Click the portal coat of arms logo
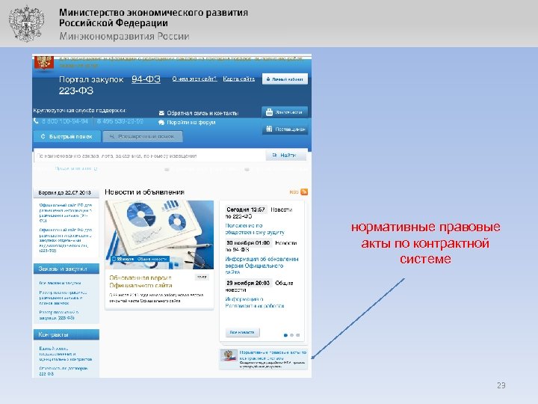The image size is (538, 404). coord(43,63)
